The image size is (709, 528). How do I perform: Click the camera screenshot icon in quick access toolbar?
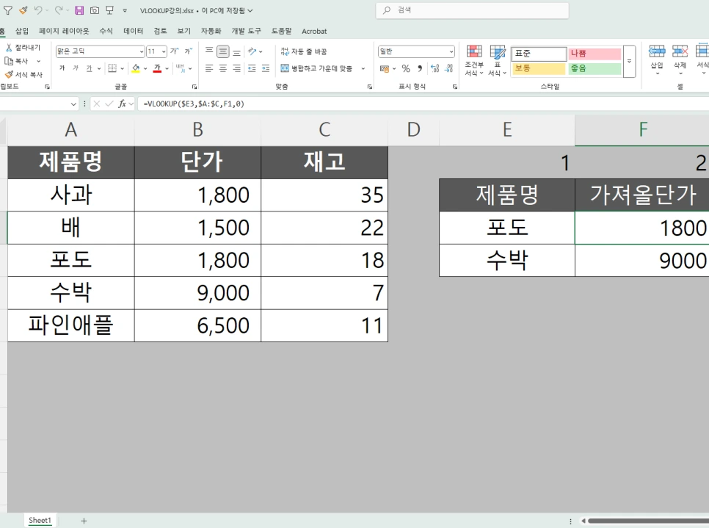tap(95, 10)
